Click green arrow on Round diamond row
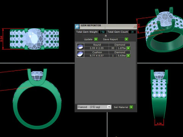This screenshot has height=137, width=183. 128,48
